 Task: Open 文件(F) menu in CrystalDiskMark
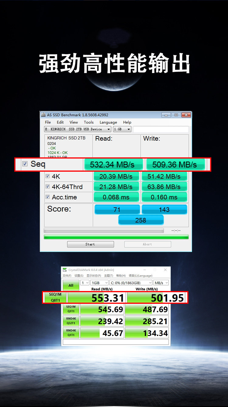[67, 275]
